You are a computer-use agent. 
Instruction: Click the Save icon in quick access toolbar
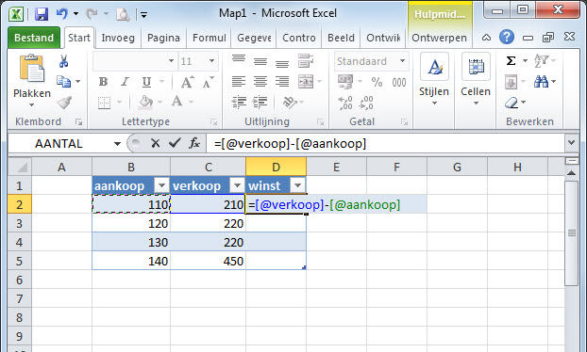[42, 14]
